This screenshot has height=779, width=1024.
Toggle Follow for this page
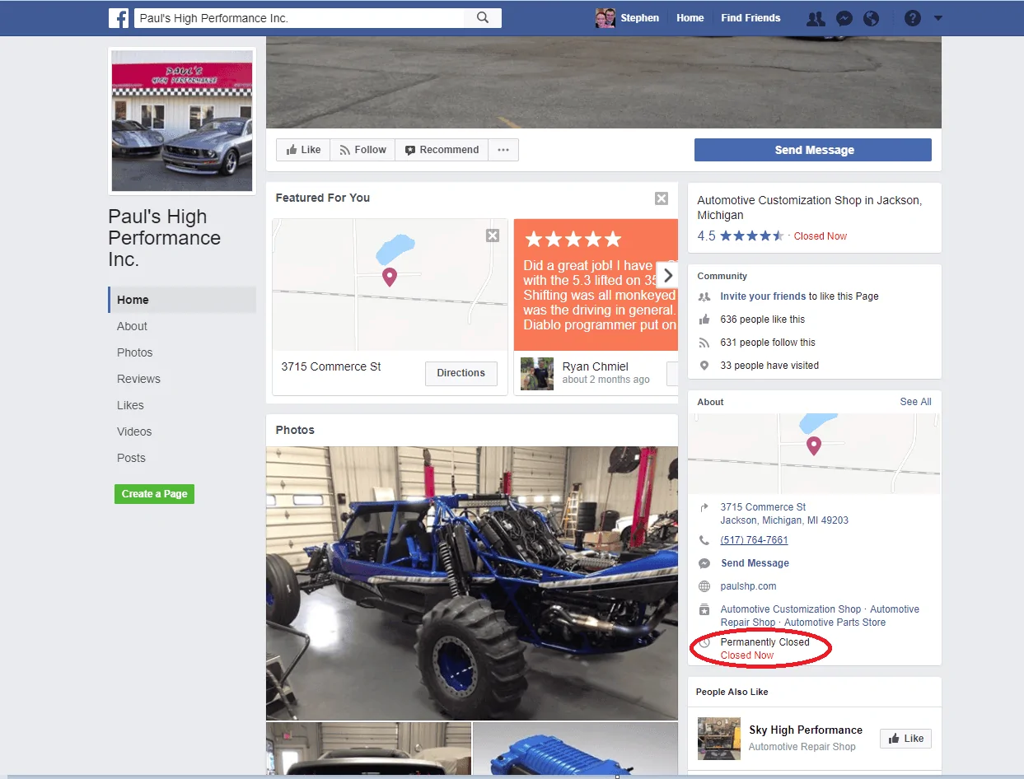pyautogui.click(x=362, y=150)
